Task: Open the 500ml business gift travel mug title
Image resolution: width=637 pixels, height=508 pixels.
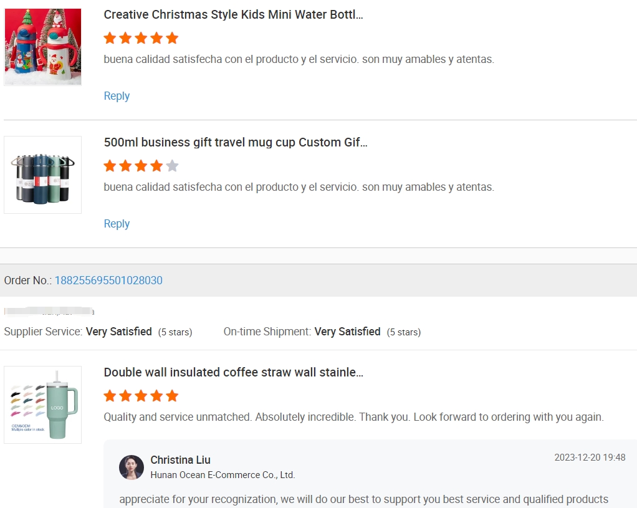Action: (x=236, y=142)
